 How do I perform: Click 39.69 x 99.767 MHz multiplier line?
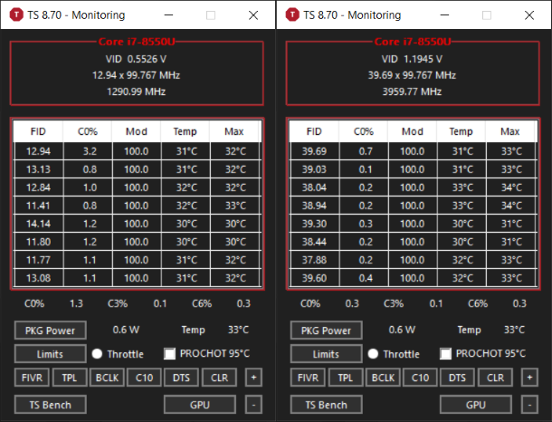pos(413,75)
